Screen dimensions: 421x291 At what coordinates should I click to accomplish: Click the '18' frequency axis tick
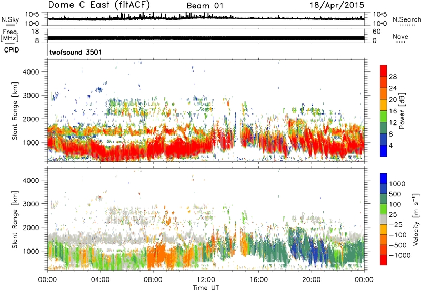pyautogui.click(x=35, y=32)
